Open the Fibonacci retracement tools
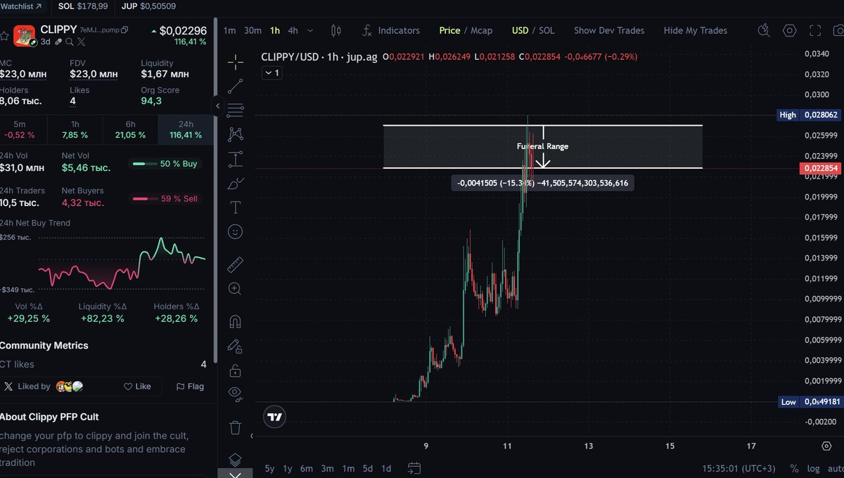844x478 pixels. pyautogui.click(x=236, y=110)
